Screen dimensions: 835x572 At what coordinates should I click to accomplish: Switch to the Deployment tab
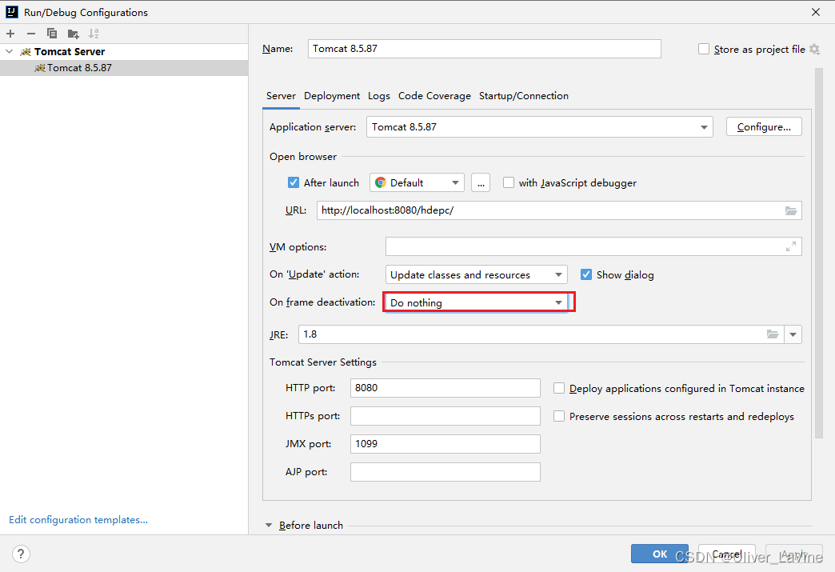332,96
